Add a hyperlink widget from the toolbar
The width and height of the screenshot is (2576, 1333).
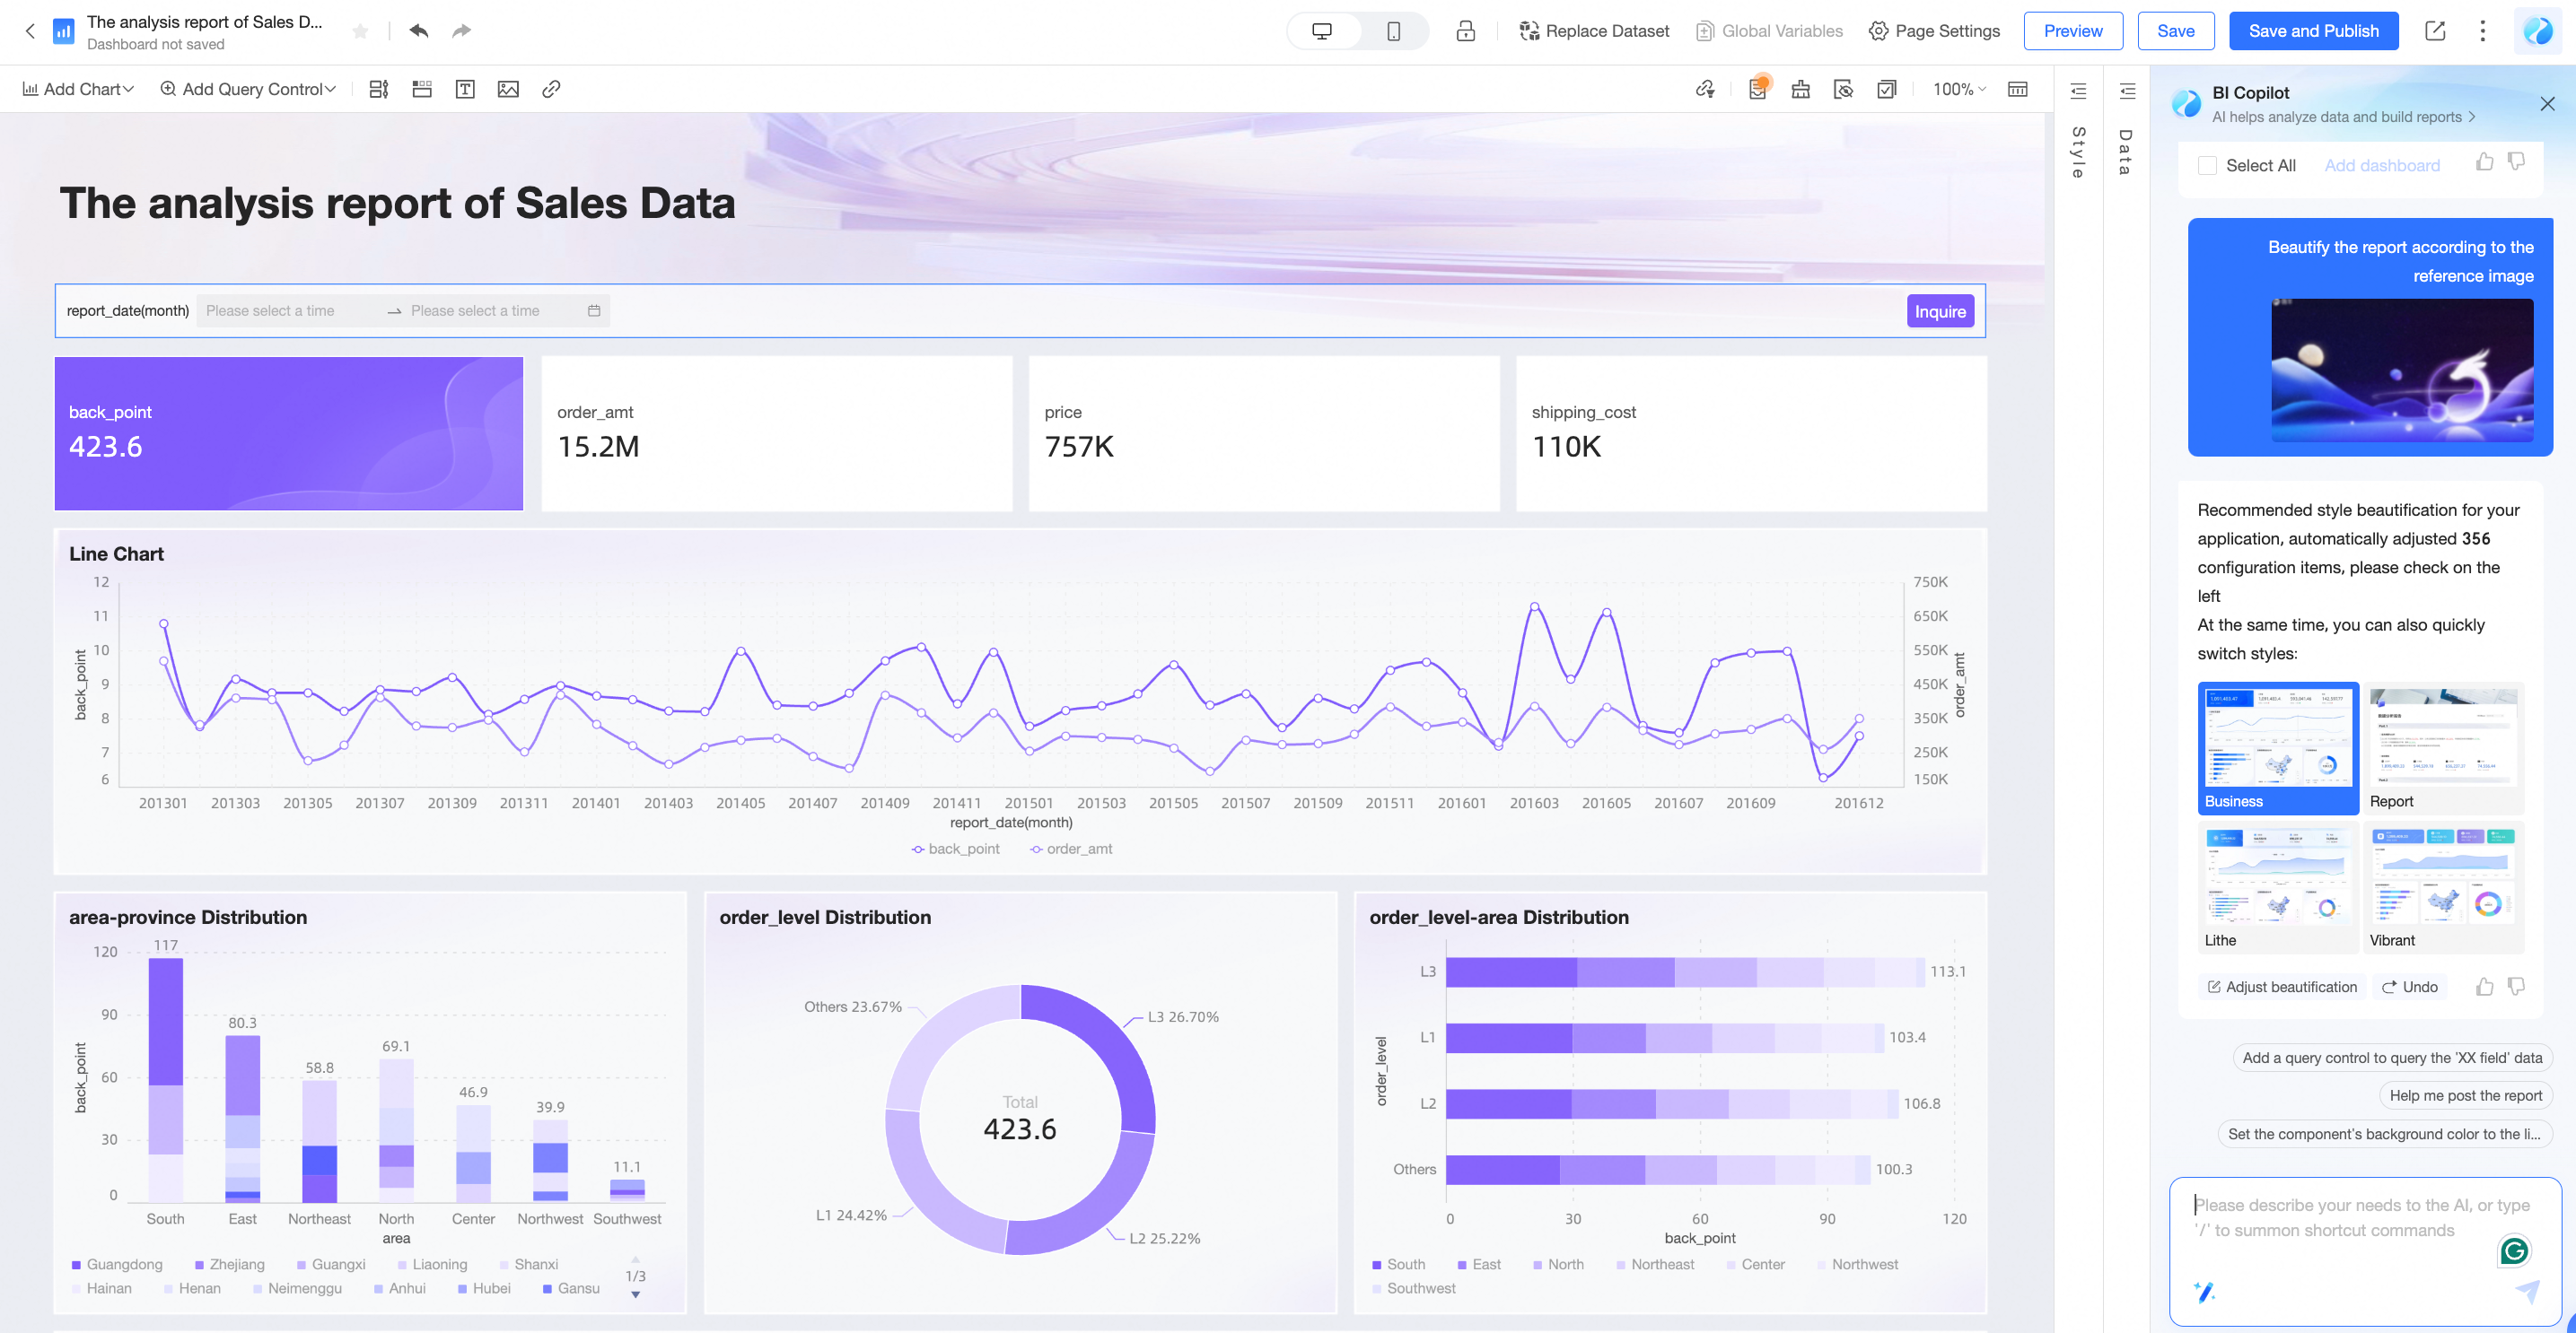click(x=551, y=89)
